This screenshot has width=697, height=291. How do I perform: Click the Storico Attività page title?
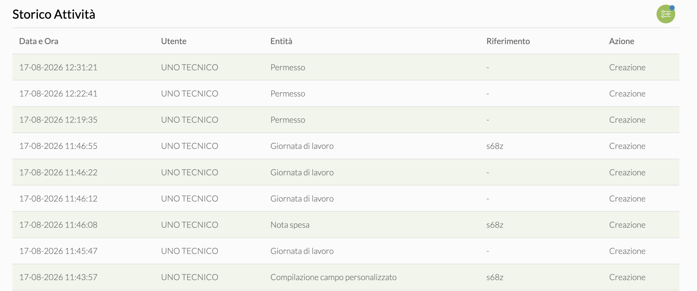(x=54, y=14)
